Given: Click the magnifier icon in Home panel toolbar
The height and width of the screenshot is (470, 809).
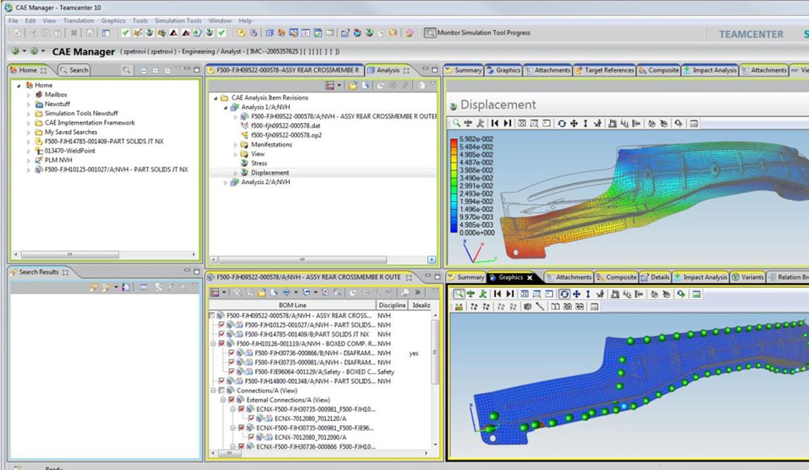Looking at the screenshot, I should (x=126, y=70).
